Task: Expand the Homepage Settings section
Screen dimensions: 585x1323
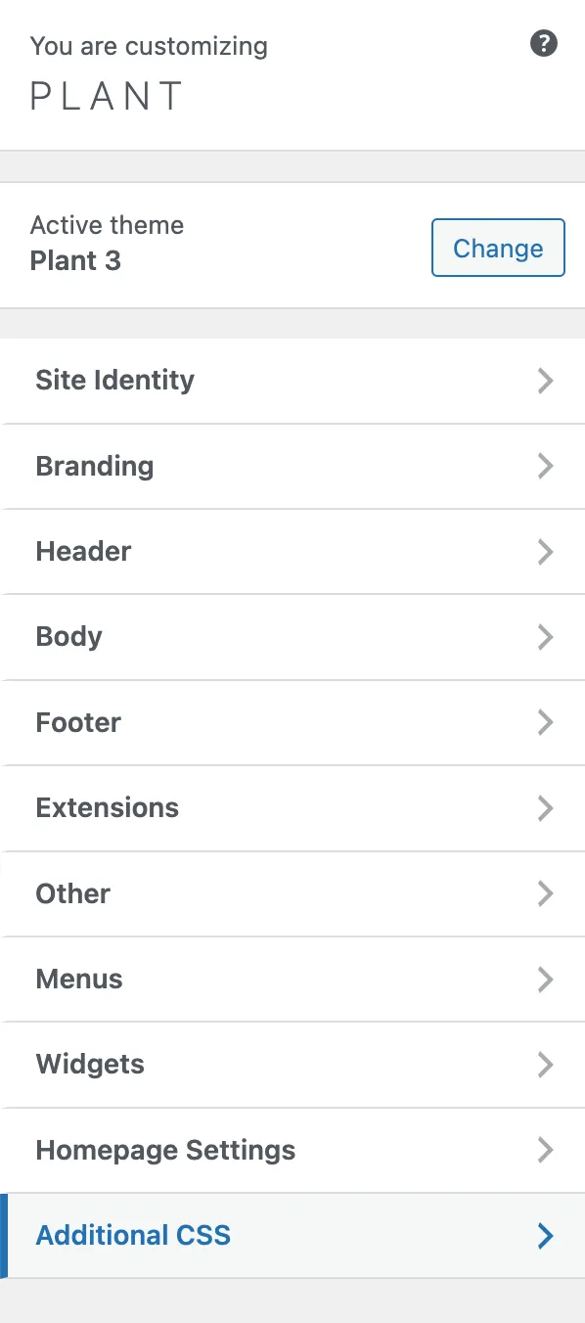Action: tap(293, 1150)
